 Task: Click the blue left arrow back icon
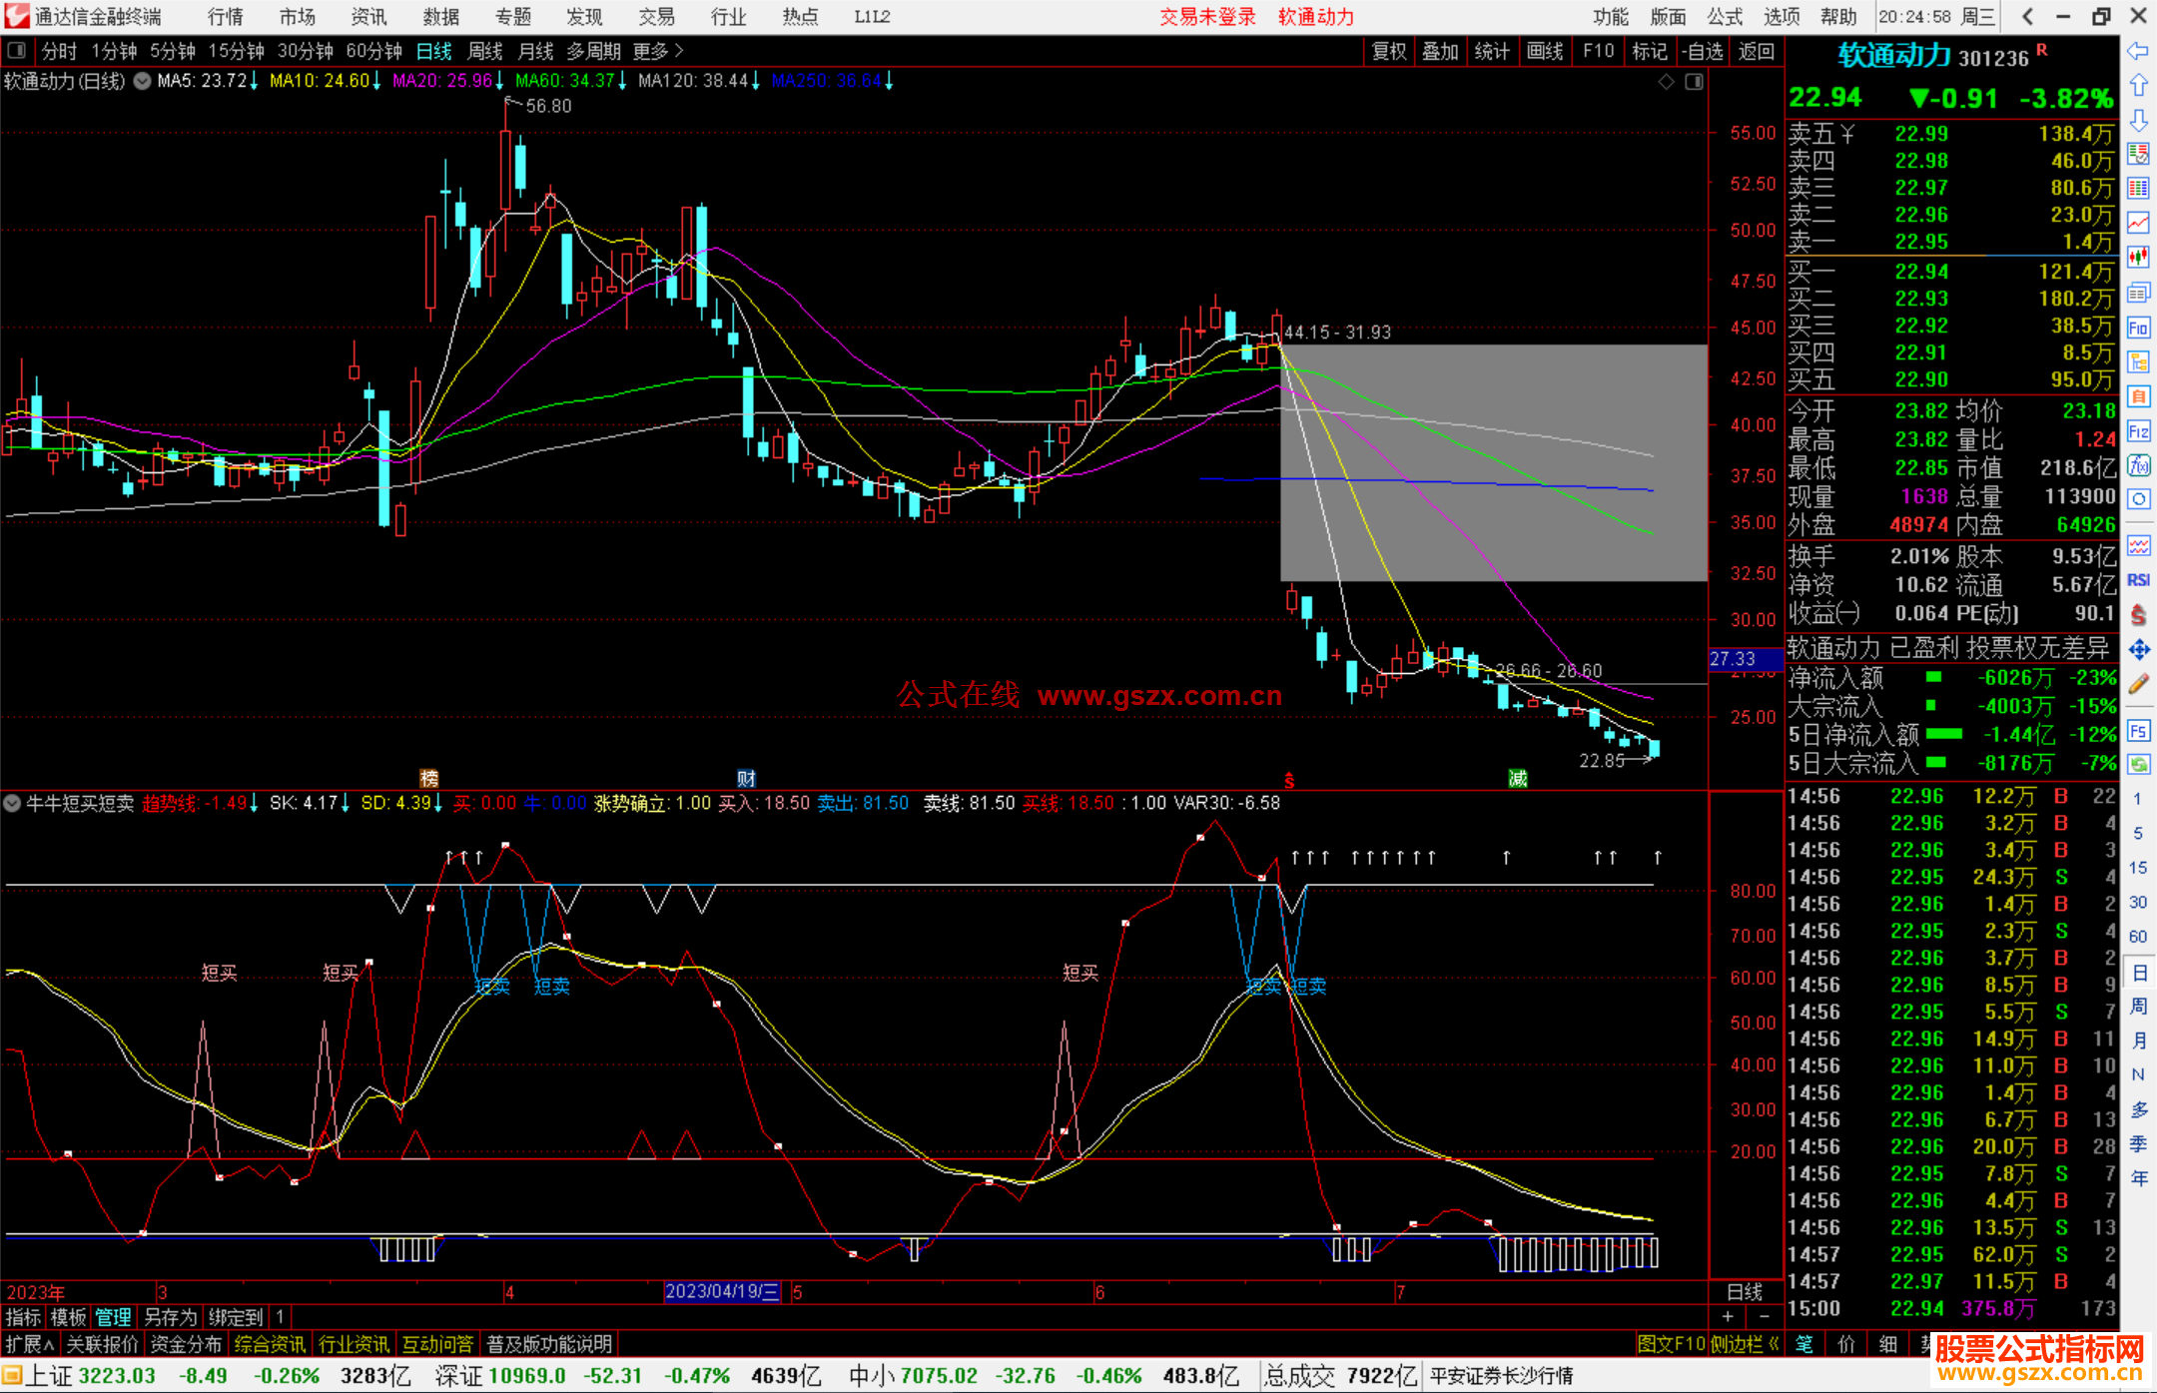coord(2138,51)
